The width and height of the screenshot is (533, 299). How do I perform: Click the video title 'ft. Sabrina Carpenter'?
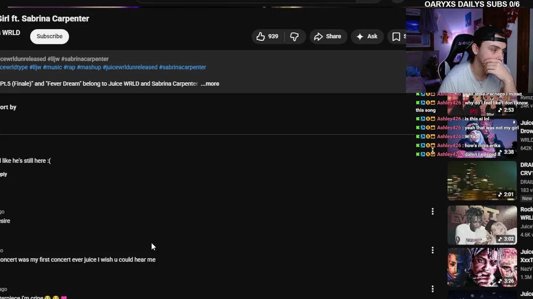tap(50, 19)
